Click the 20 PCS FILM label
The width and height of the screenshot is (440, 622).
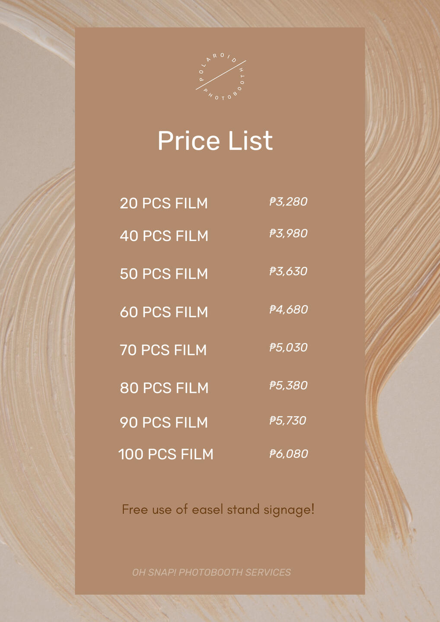click(x=164, y=203)
